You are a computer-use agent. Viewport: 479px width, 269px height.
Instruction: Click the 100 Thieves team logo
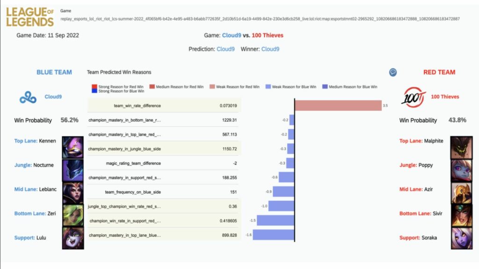pyautogui.click(x=414, y=97)
